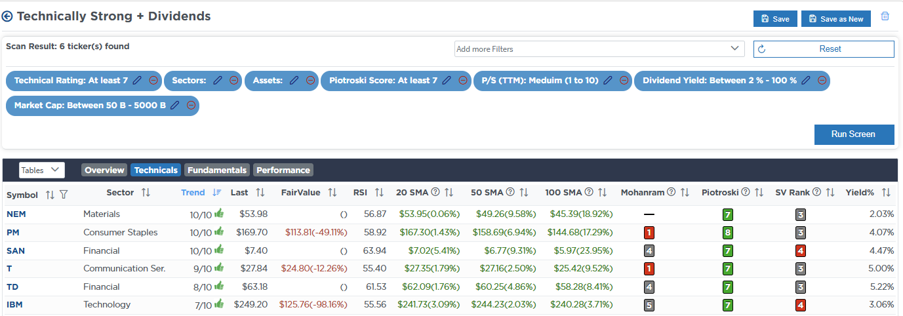Image resolution: width=903 pixels, height=316 pixels.
Task: Show help for 50 SMA column
Action: (510, 193)
